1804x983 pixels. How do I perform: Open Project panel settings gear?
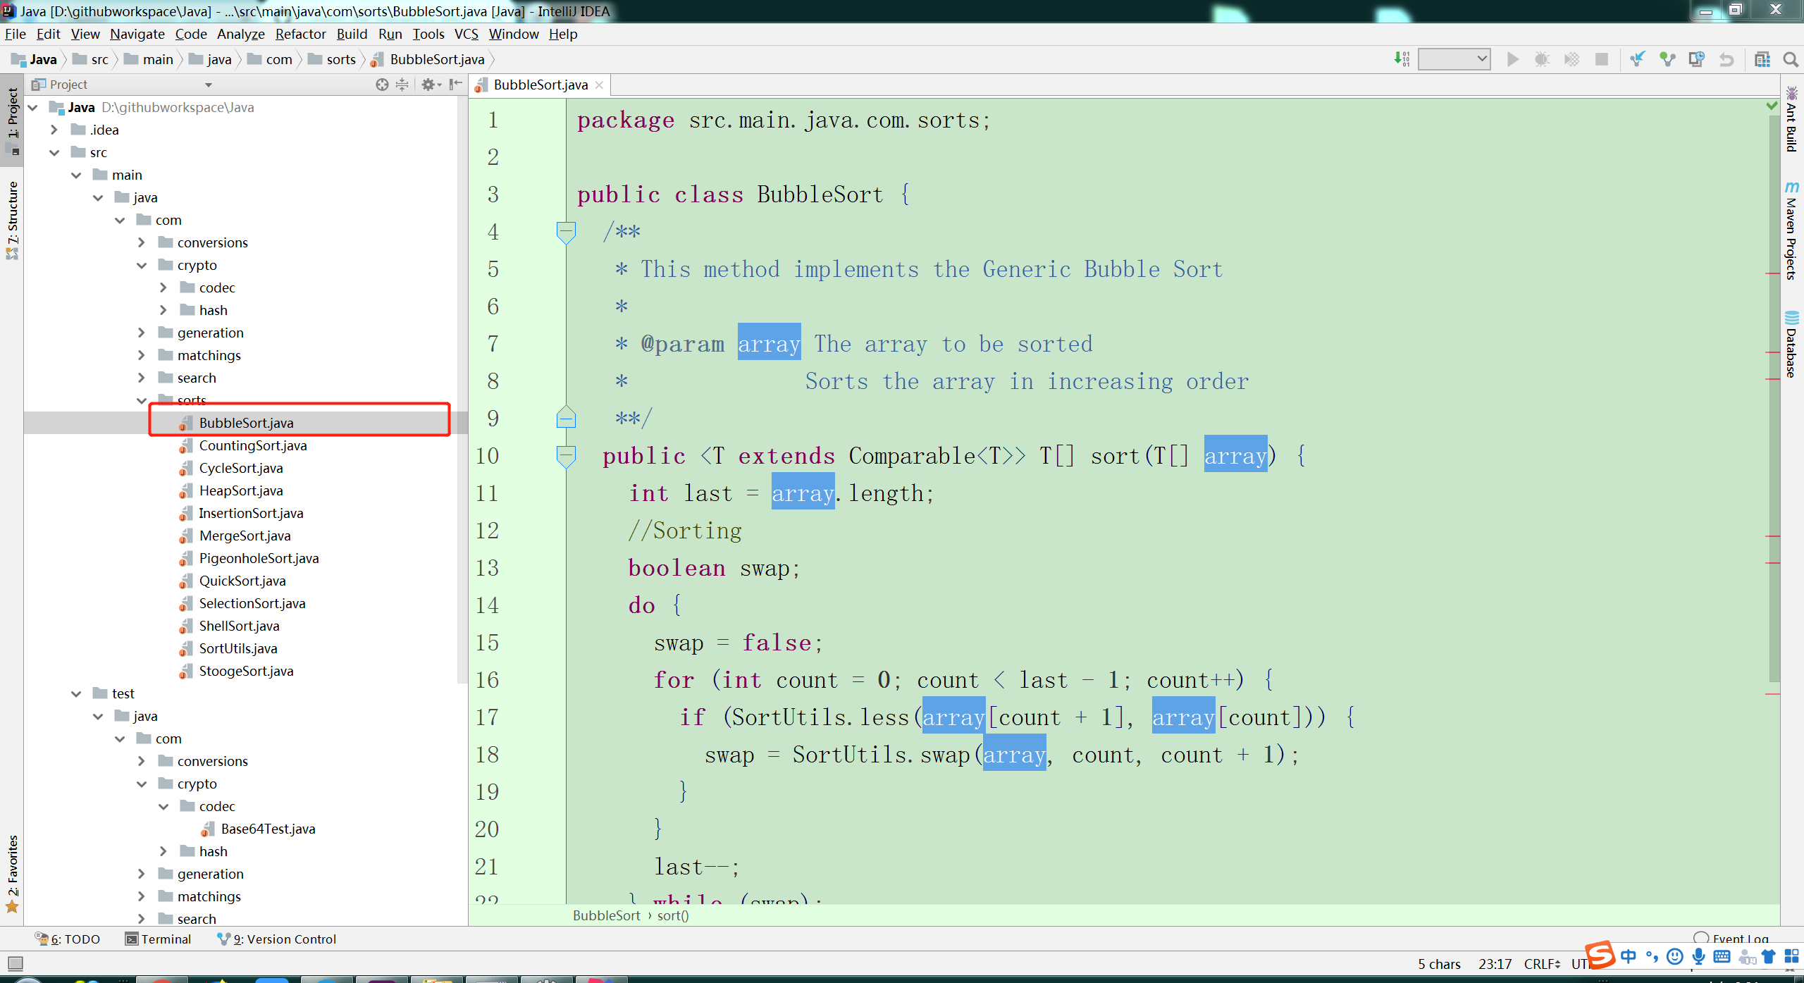(x=428, y=85)
